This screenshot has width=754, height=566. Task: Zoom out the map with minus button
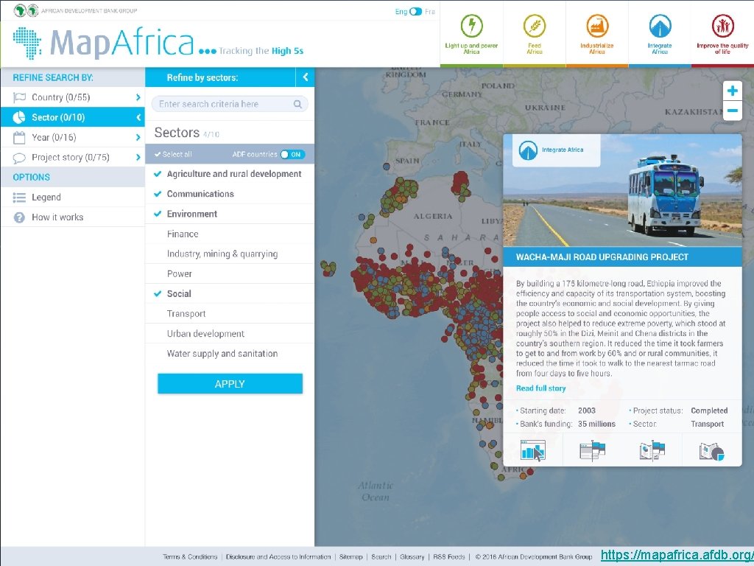[x=733, y=111]
